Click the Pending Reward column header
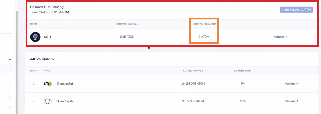Screen dimensions: 321x114 [x=204, y=24]
